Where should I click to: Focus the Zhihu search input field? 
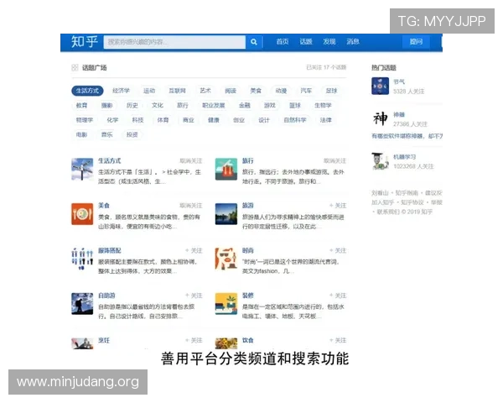pos(174,42)
